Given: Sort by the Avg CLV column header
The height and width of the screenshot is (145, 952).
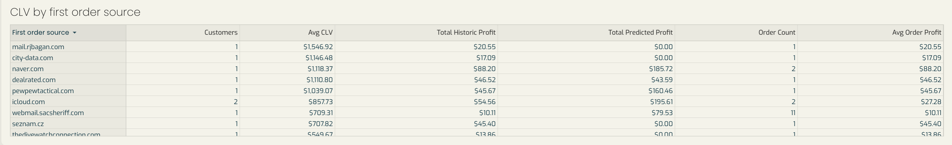Looking at the screenshot, I should click(x=320, y=33).
